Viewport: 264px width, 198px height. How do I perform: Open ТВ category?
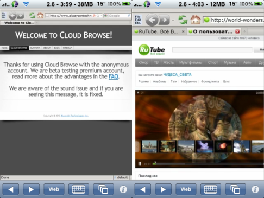click(x=156, y=62)
